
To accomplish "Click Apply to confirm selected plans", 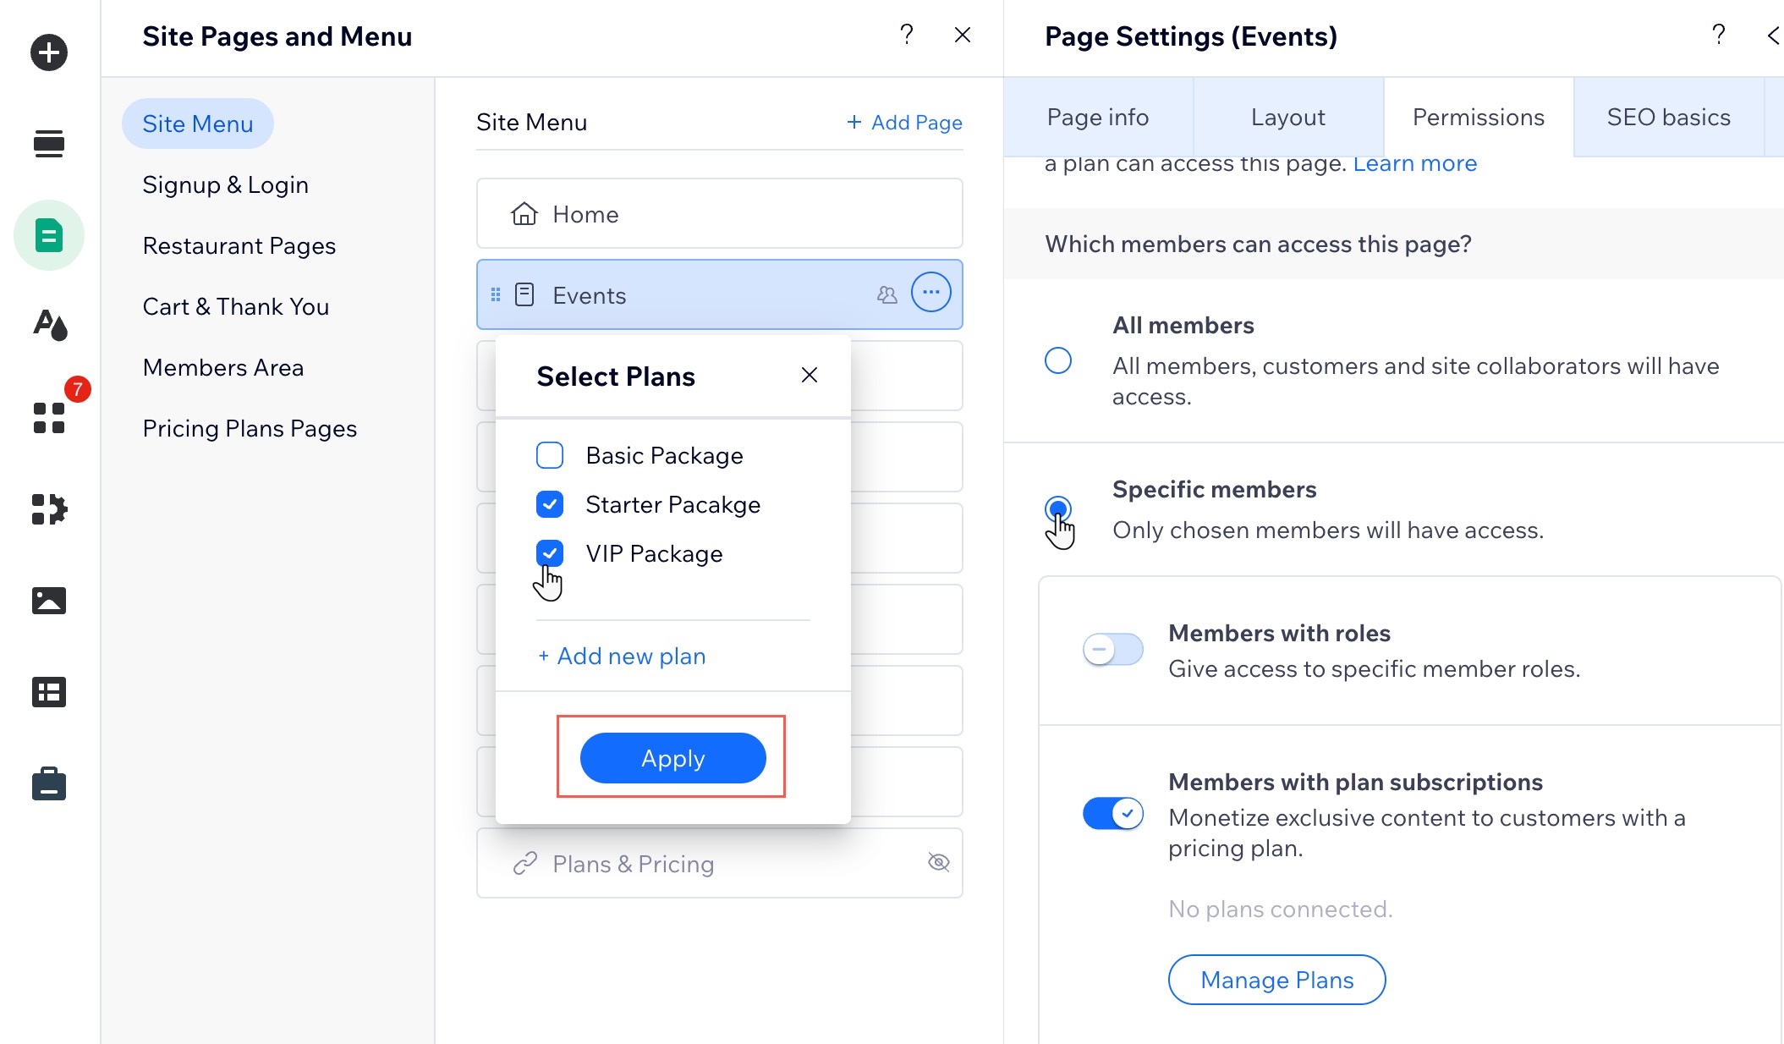I will (672, 758).
